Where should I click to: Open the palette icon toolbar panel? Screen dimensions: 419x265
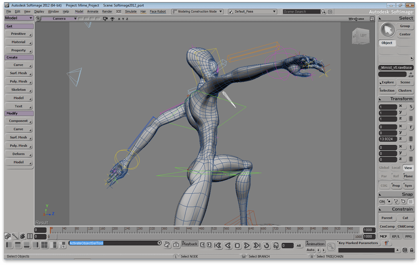click(22, 236)
